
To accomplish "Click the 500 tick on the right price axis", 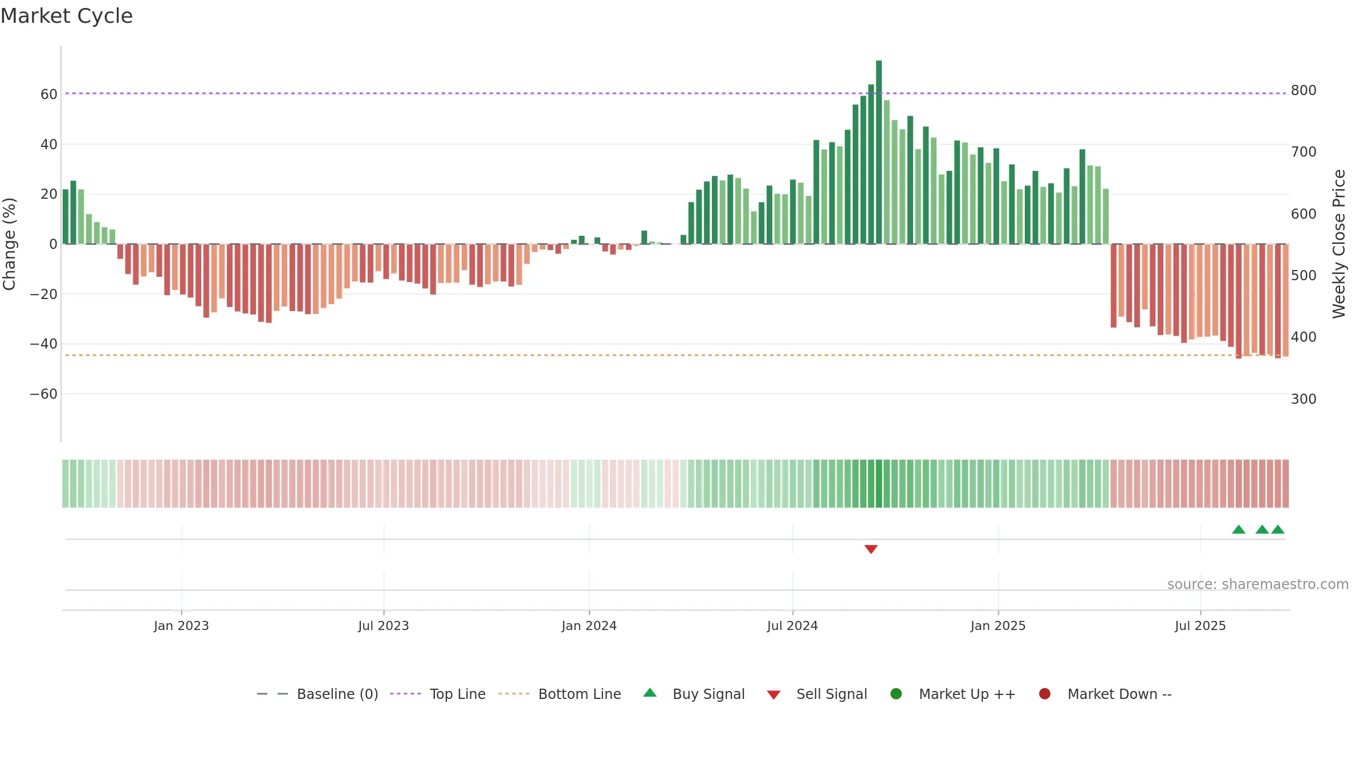I will [x=1304, y=275].
